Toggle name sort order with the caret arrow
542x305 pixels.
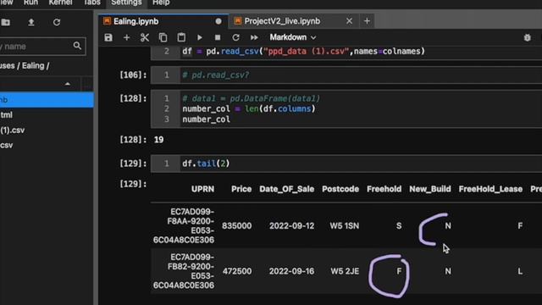(68, 84)
